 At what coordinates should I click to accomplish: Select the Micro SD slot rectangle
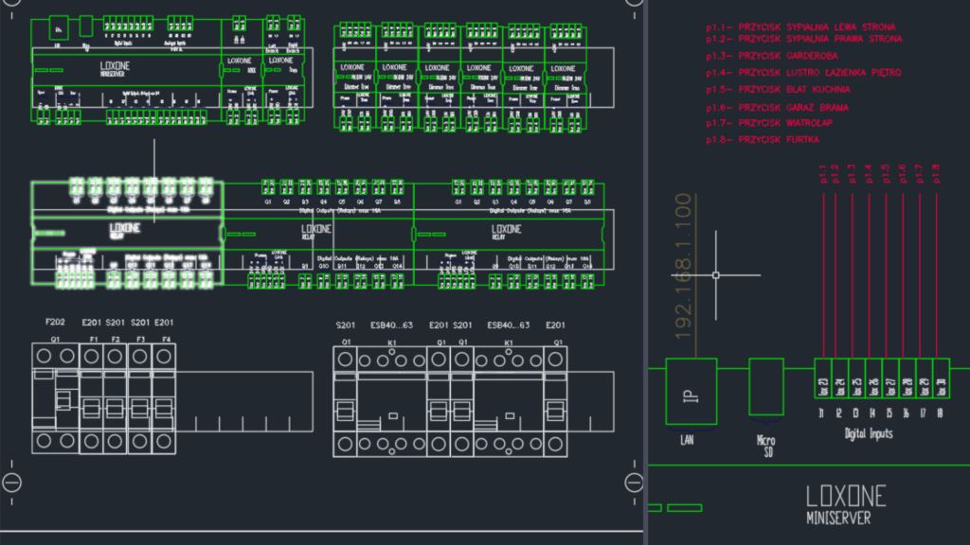pos(766,386)
